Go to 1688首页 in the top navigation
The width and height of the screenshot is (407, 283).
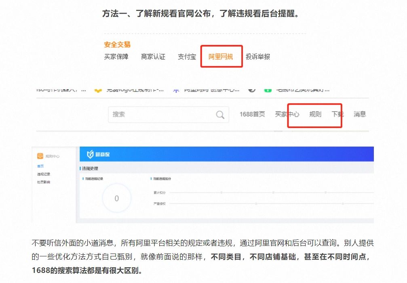click(x=252, y=114)
